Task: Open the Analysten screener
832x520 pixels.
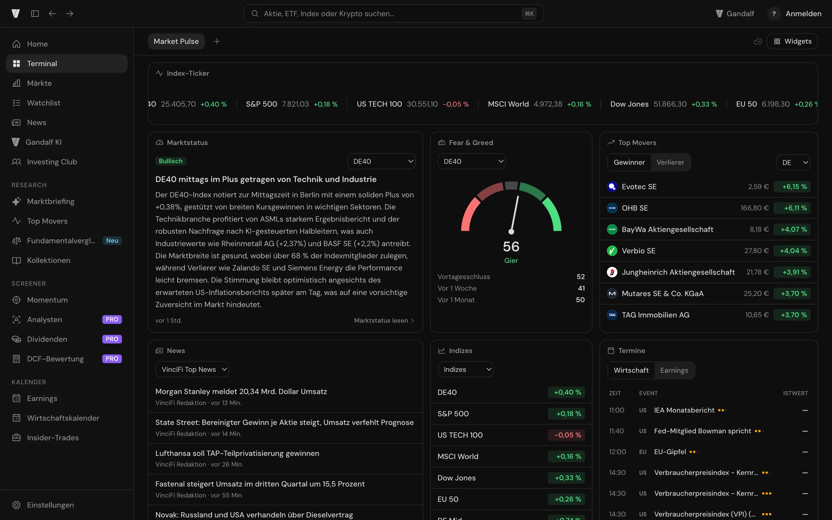Action: 67,320
